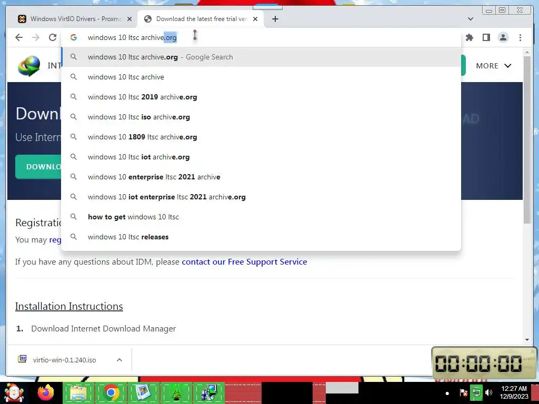Image resolution: width=539 pixels, height=404 pixels.
Task: Open the photo viewer taskbar icon
Action: [143, 392]
